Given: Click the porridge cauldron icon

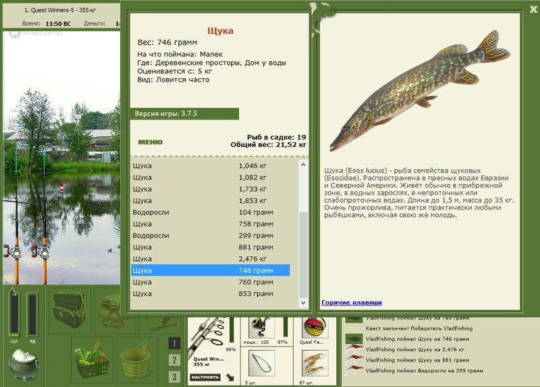Looking at the screenshot, I should point(24,365).
